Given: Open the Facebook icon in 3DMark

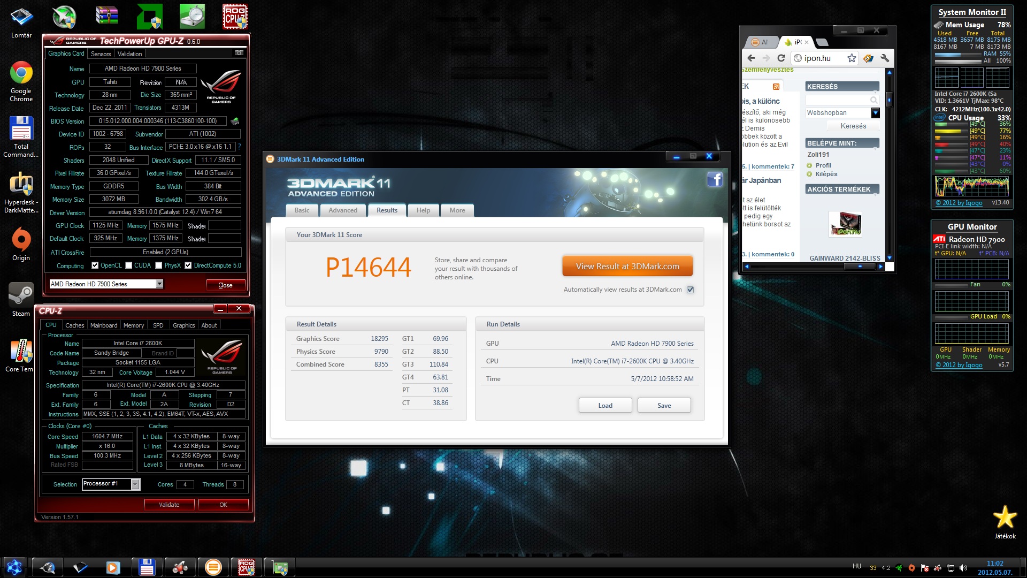Looking at the screenshot, I should [x=715, y=179].
